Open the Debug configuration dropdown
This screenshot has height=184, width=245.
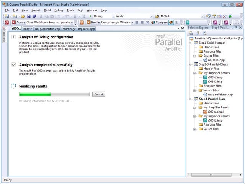point(113,16)
